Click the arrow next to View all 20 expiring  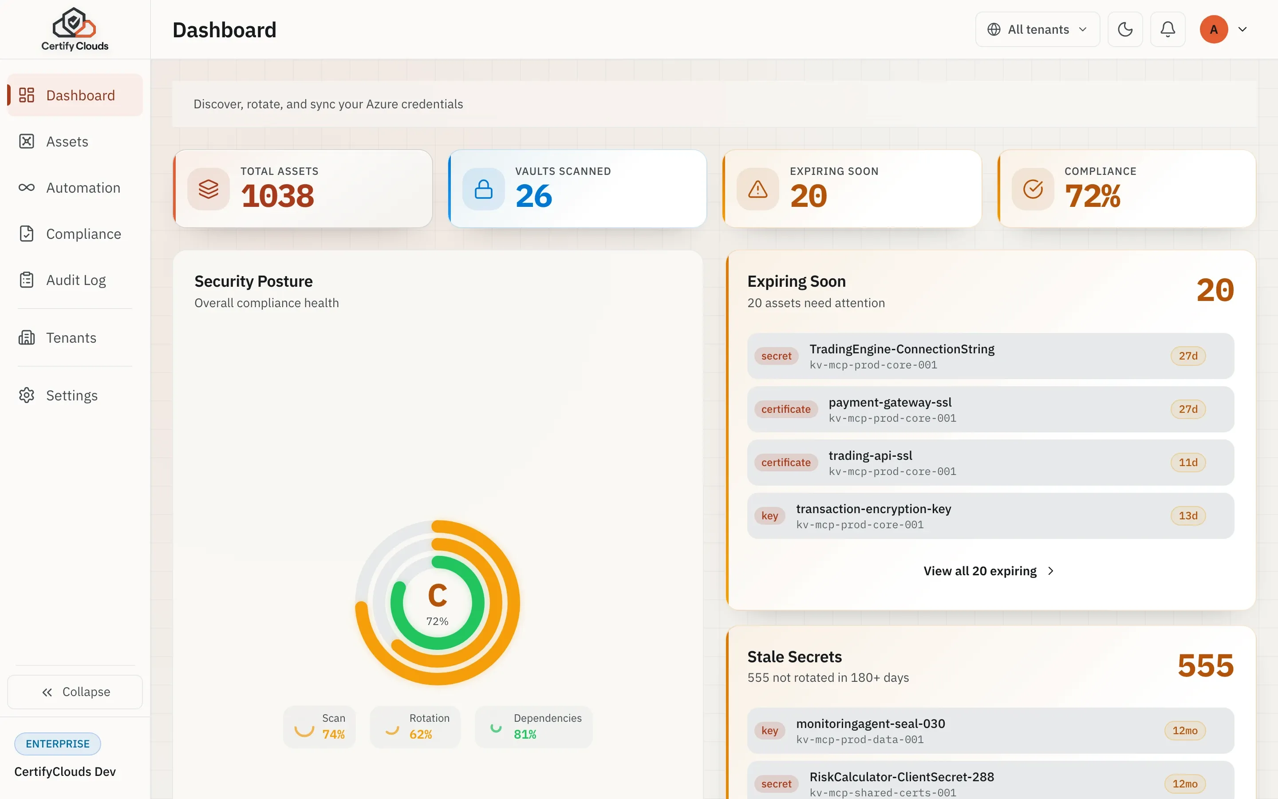(x=1051, y=571)
